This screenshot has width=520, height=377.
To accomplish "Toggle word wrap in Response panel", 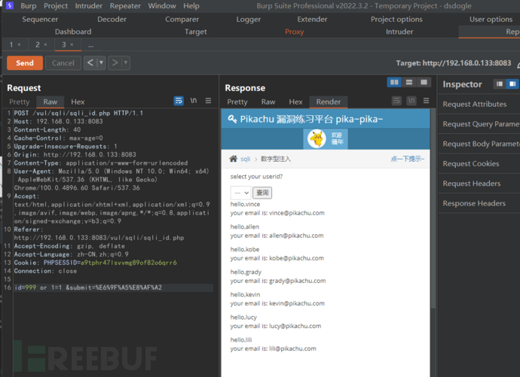I will (x=396, y=101).
